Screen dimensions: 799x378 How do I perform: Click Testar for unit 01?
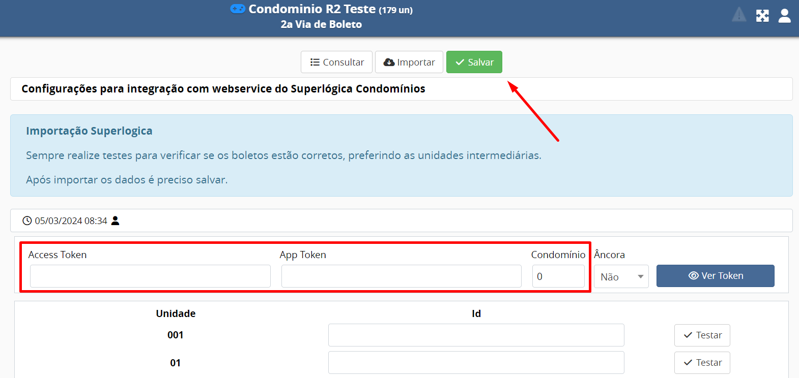point(702,363)
